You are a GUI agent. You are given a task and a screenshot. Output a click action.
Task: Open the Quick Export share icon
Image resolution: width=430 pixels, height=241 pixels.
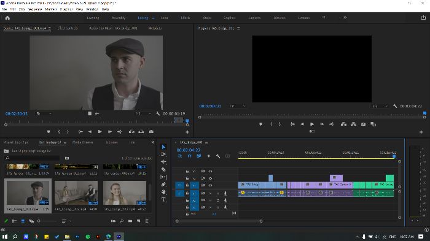pyautogui.click(x=423, y=18)
